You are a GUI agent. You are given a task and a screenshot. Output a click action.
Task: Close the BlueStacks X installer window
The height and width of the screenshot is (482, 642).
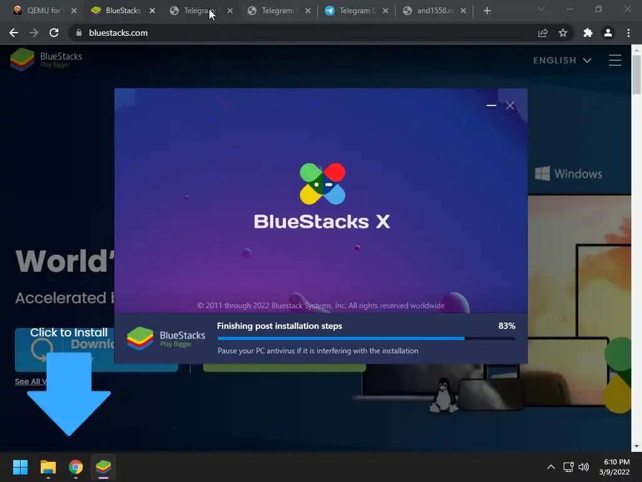510,105
